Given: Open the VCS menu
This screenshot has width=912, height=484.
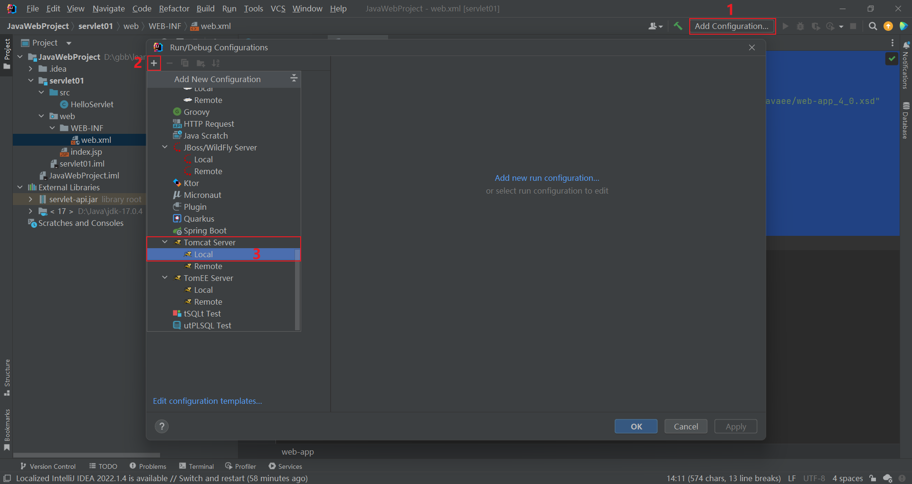Looking at the screenshot, I should click(278, 9).
